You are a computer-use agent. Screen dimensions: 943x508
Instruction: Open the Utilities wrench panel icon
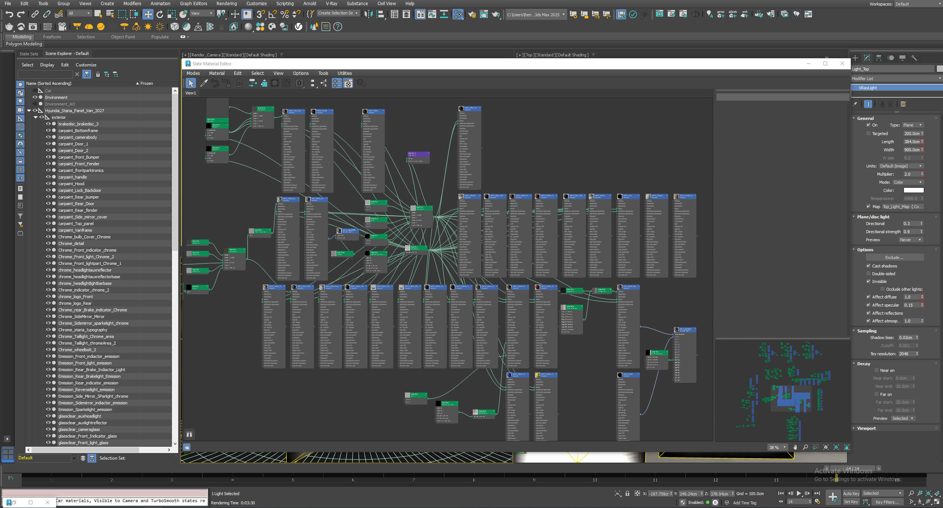click(914, 58)
